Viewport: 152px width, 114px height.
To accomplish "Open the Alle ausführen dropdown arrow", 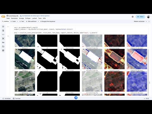I will point(38,22).
